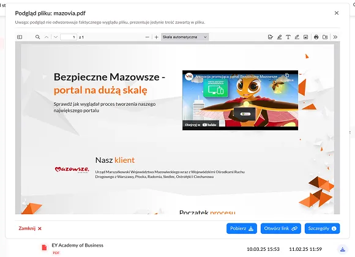Play the embedded Bezpieczne Mazowsze video thumbnail
Screen dimensions: 355x257
[x=240, y=100]
